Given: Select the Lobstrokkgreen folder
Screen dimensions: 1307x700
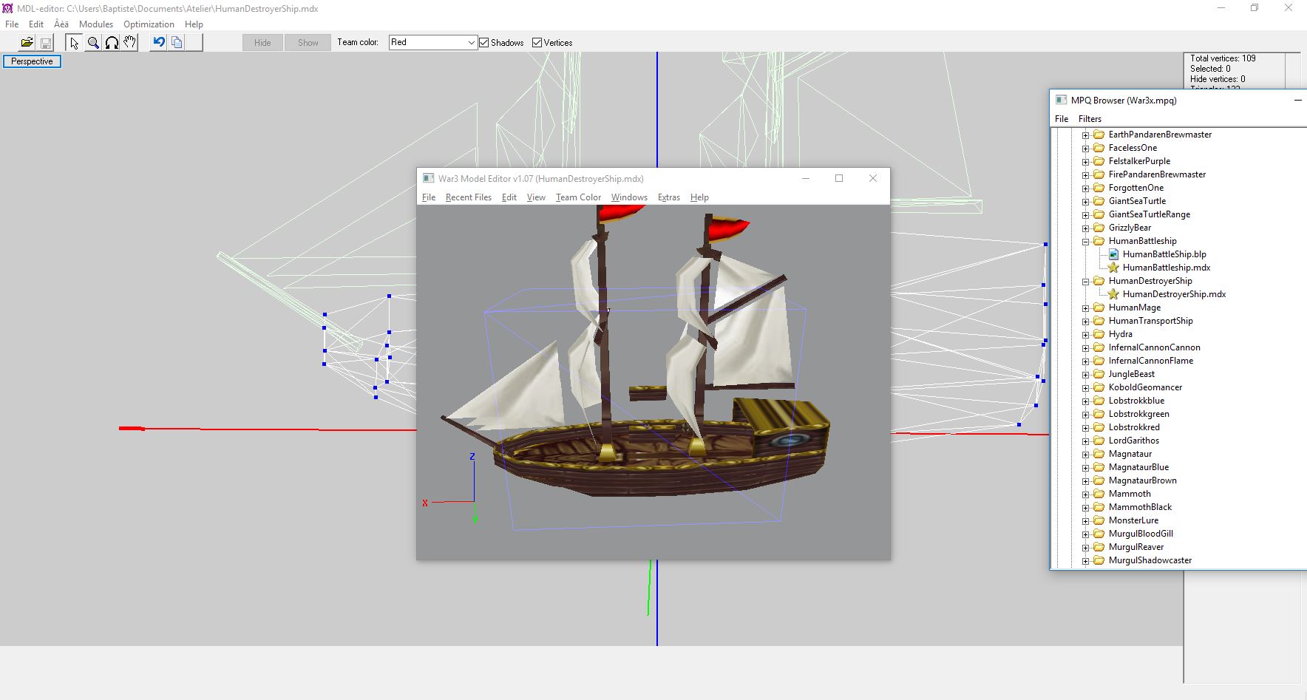Looking at the screenshot, I should pyautogui.click(x=1138, y=414).
